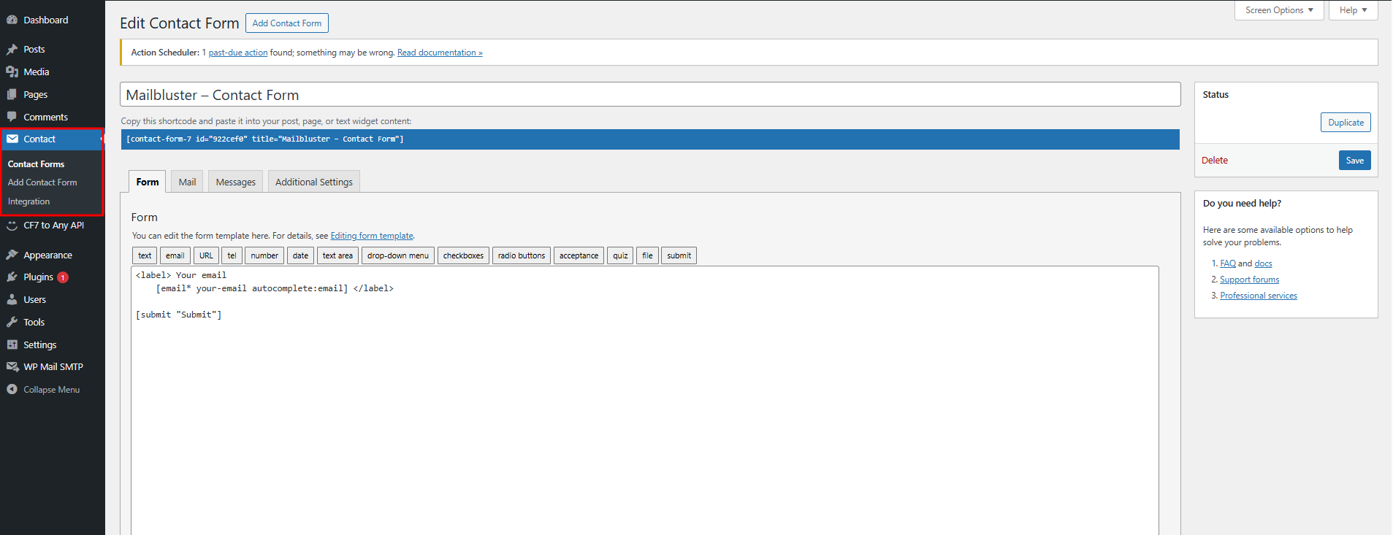Open Media via its sidebar icon

[x=12, y=72]
